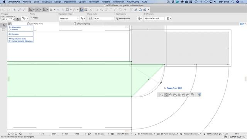The width and height of the screenshot is (247, 139).
Task: Select third pet palette edge option
Action: (x=171, y=95)
